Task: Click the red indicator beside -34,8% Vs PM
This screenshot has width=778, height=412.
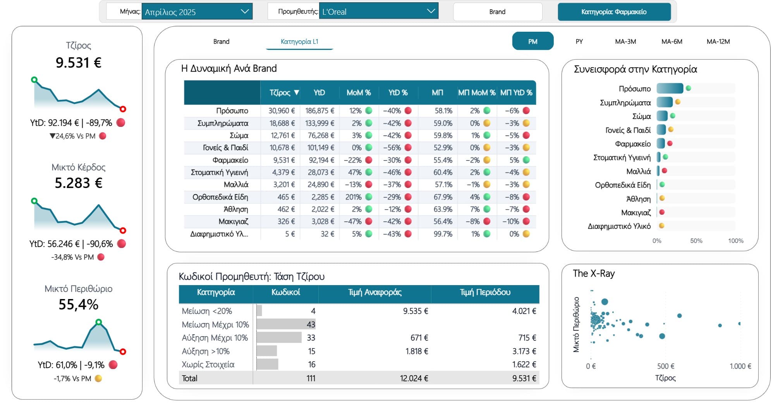Action: [100, 256]
